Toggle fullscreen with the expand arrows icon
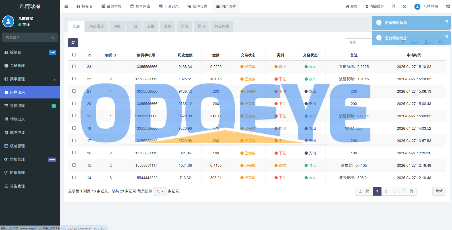This screenshot has height=230, width=452. click(405, 6)
